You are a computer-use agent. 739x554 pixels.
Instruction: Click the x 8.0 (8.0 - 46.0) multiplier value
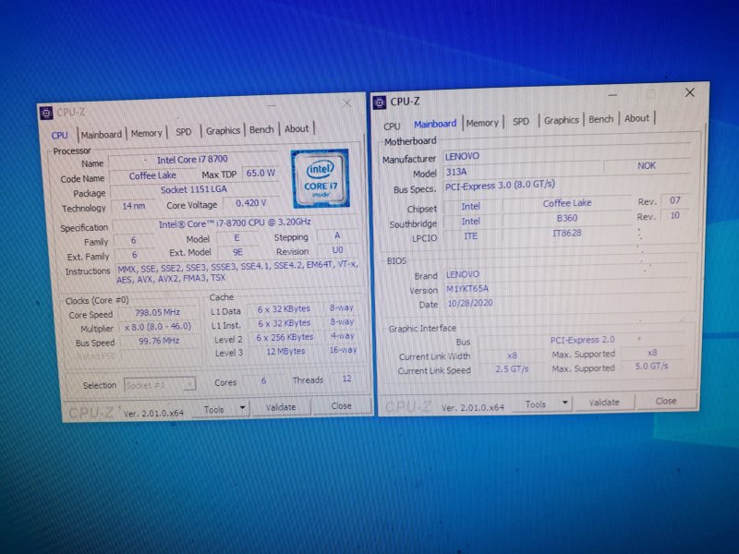pos(157,327)
